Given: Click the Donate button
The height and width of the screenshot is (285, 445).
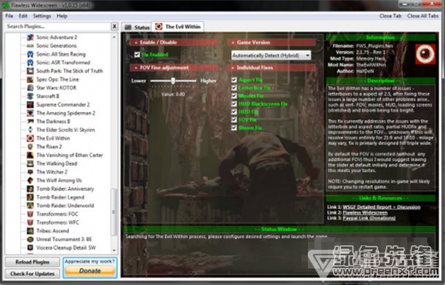Looking at the screenshot, I should pyautogui.click(x=90, y=271).
